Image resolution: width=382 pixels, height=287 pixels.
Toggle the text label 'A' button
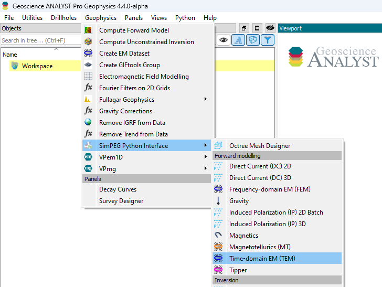point(238,40)
